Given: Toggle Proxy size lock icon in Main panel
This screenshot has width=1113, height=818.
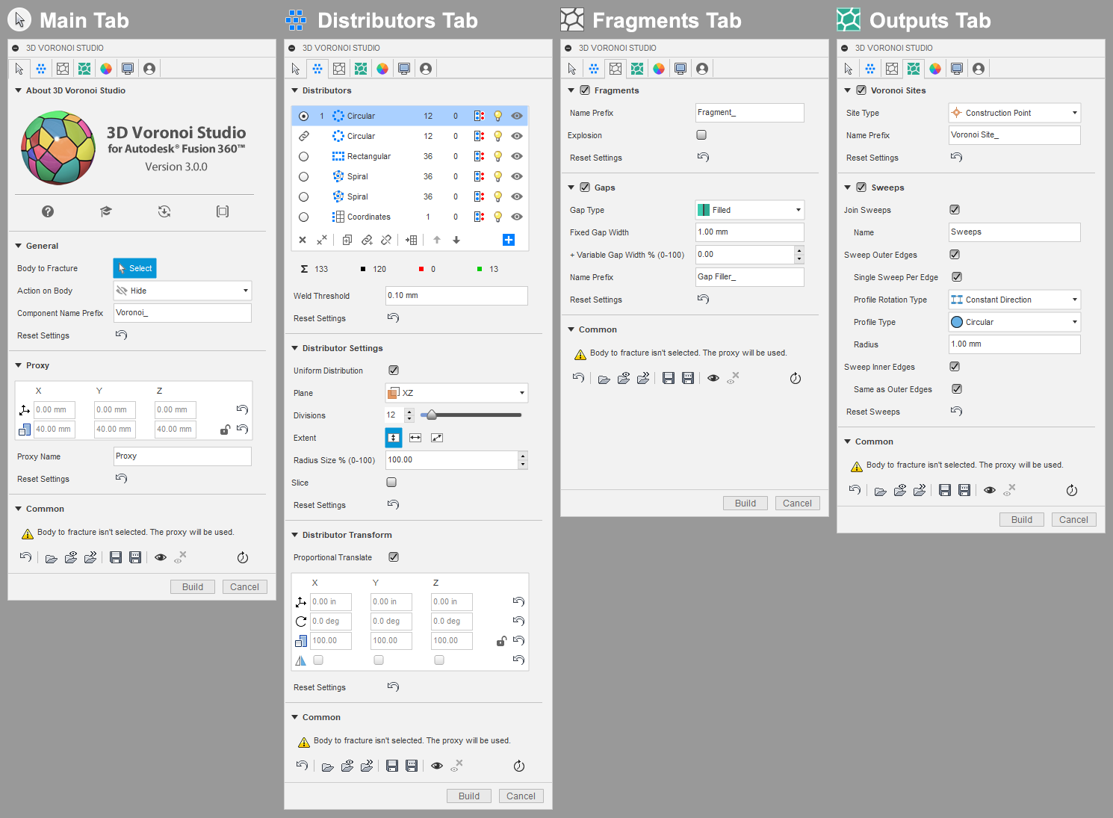Looking at the screenshot, I should [x=225, y=430].
